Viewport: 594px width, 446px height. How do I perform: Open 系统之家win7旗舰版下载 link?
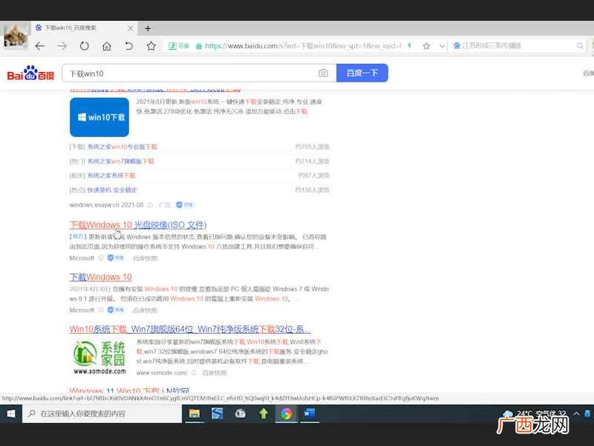coord(120,161)
